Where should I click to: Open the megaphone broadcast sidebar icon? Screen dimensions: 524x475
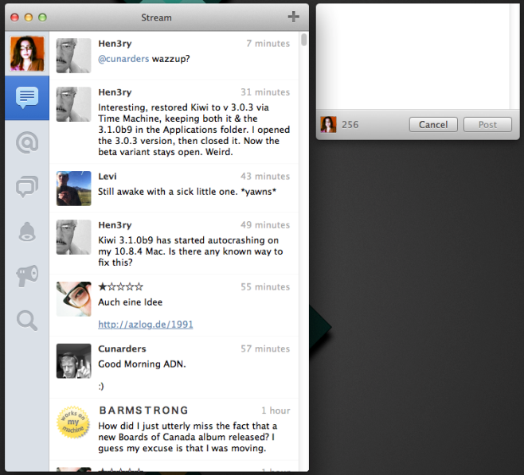click(27, 276)
